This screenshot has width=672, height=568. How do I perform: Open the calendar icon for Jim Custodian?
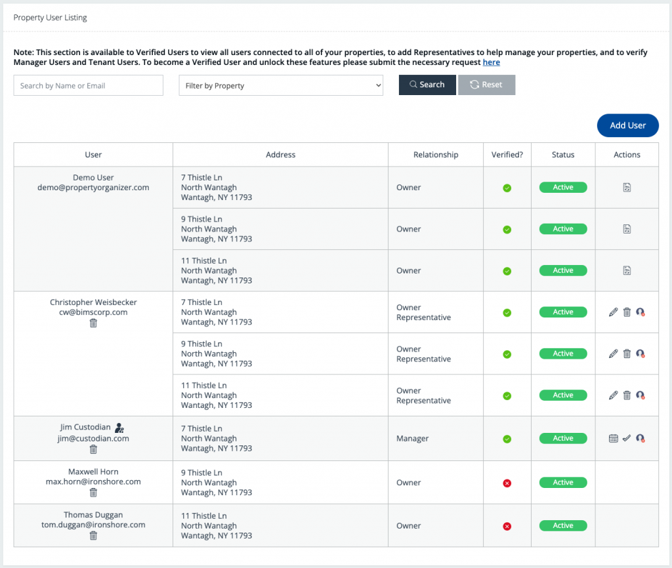click(612, 438)
